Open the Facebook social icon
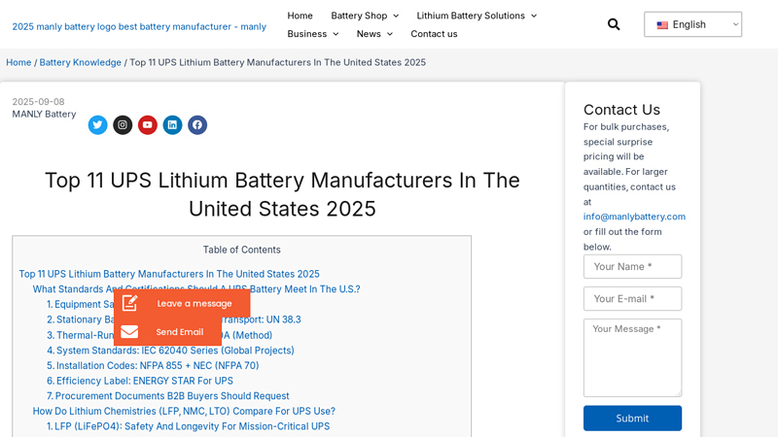The image size is (778, 437). [x=197, y=125]
